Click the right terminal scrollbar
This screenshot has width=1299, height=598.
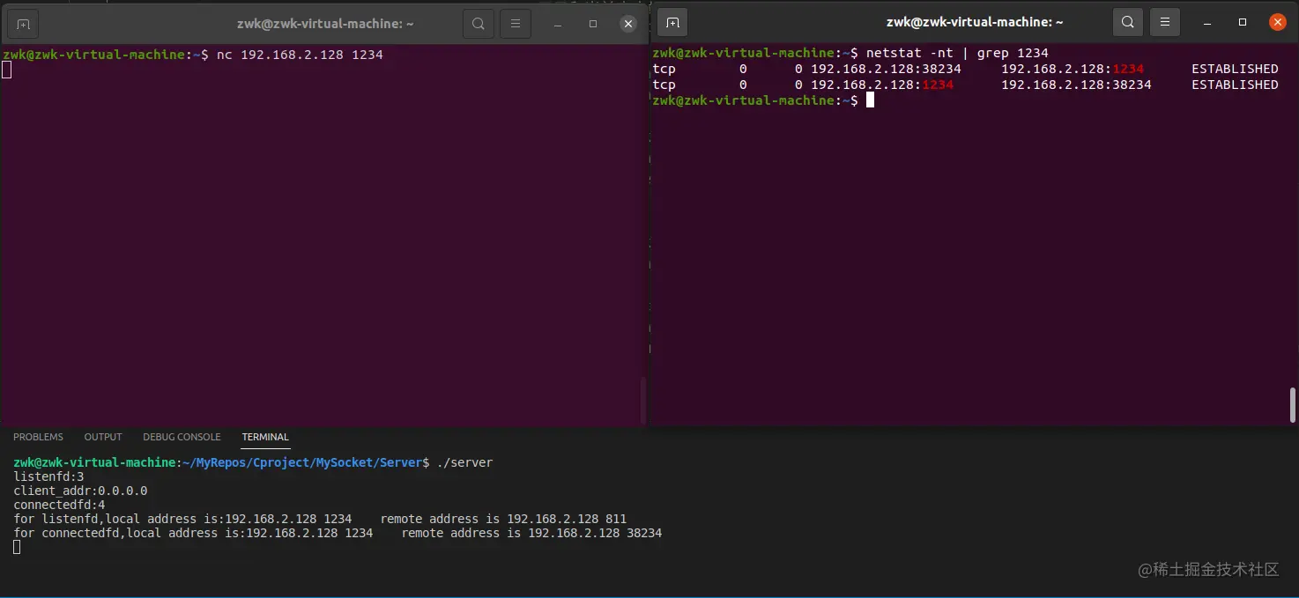[1293, 405]
